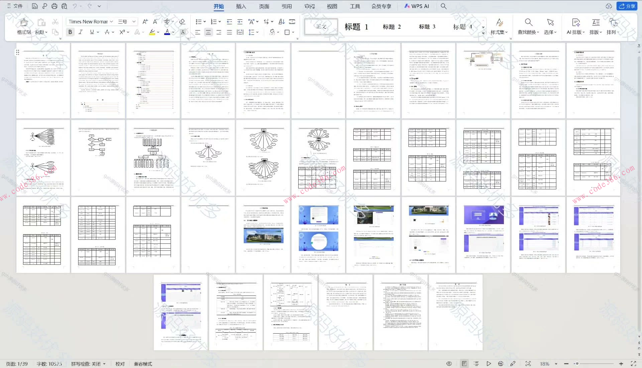The image size is (642, 368).
Task: Open the web layout view icon
Action: 501,364
